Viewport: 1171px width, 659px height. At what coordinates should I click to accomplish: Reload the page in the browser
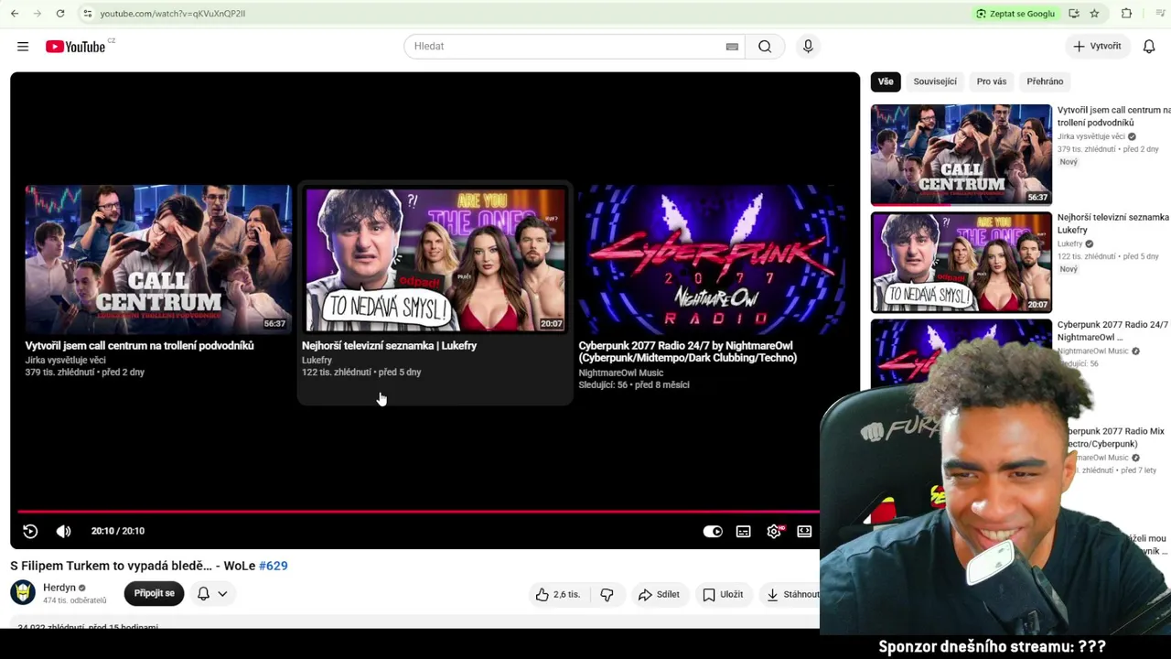click(x=60, y=14)
